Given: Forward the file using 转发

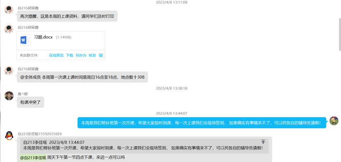Looking at the screenshot, I should pyautogui.click(x=92, y=55).
